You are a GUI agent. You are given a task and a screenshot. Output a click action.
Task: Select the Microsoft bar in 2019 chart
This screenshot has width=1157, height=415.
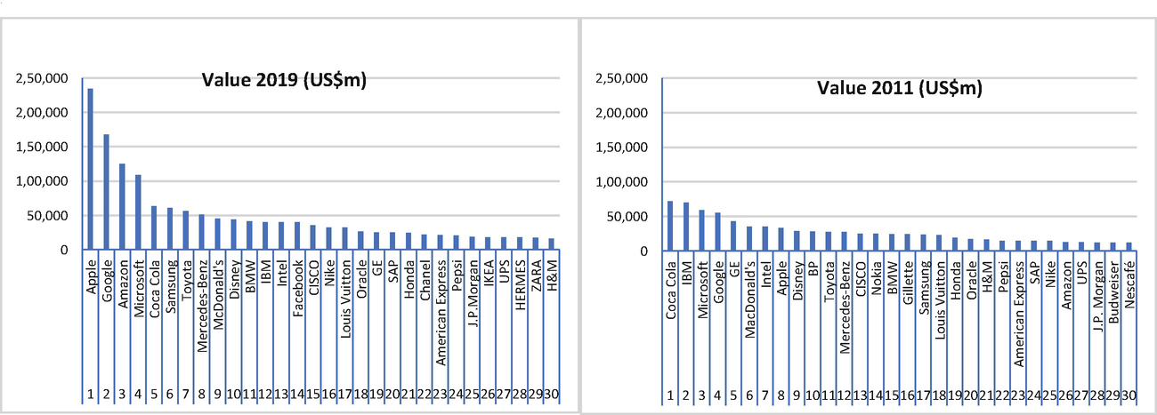coord(138,212)
